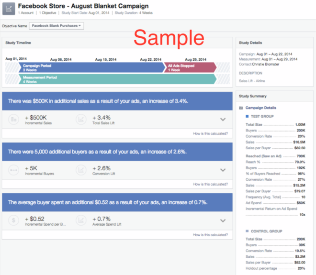Screen dimensions: 316x275
Task: Open 'How is this calculated?' under average spend lift
Action: [210, 235]
